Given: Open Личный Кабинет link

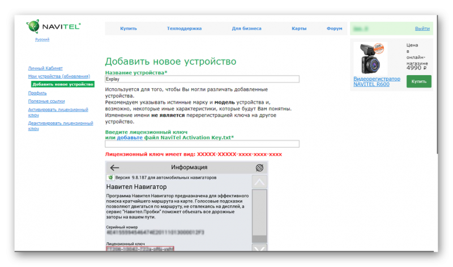Looking at the screenshot, I should pos(45,68).
